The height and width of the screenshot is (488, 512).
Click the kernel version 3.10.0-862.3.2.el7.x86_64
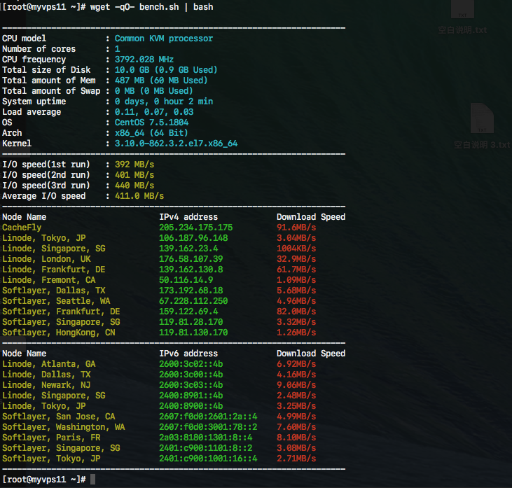176,144
